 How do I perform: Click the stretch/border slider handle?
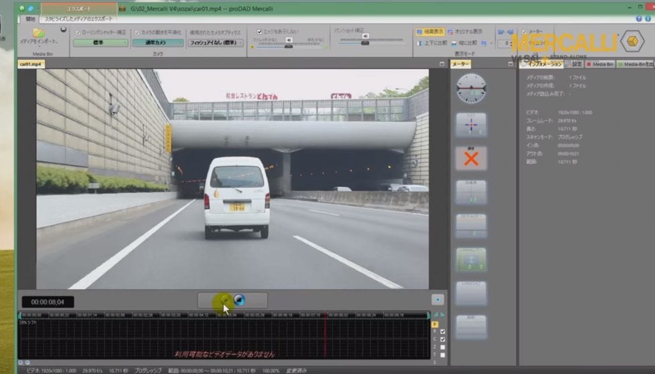click(x=288, y=46)
